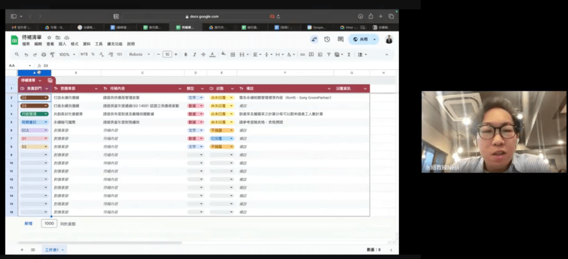Click the insert link icon
Image resolution: width=568 pixels, height=259 pixels.
(x=301, y=54)
